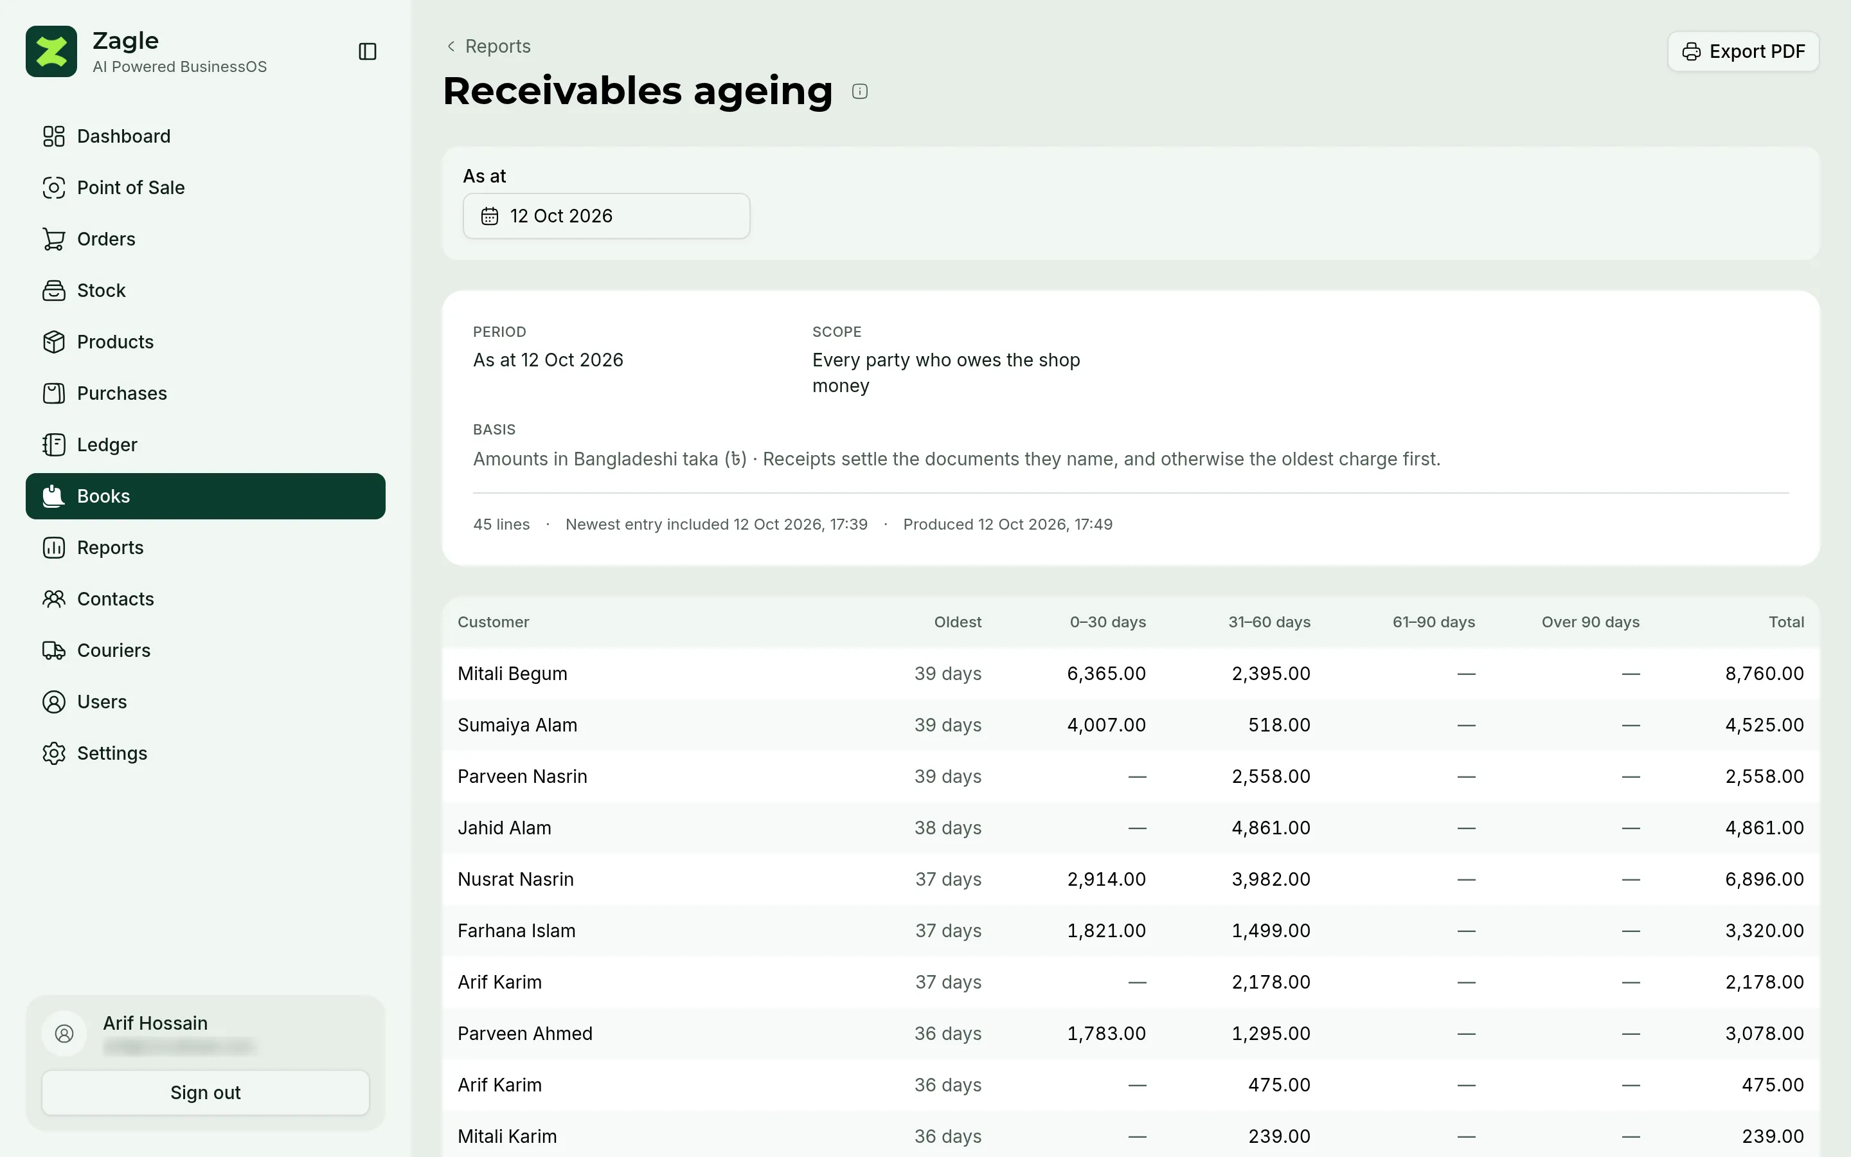Go back to Reports breadcrumb link
Viewport: 1851px width, 1157px height.
click(488, 46)
